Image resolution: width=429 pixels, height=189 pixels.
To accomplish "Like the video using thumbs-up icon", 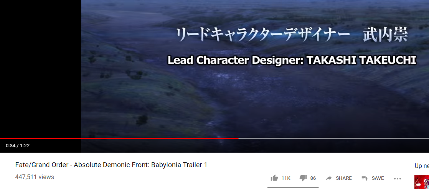I will (274, 178).
